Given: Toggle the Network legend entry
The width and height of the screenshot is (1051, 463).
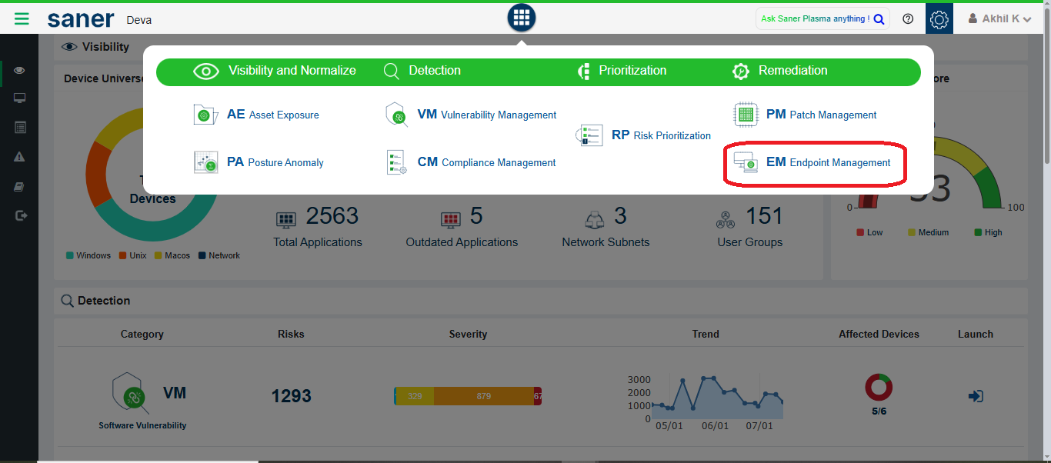Looking at the screenshot, I should coord(219,255).
